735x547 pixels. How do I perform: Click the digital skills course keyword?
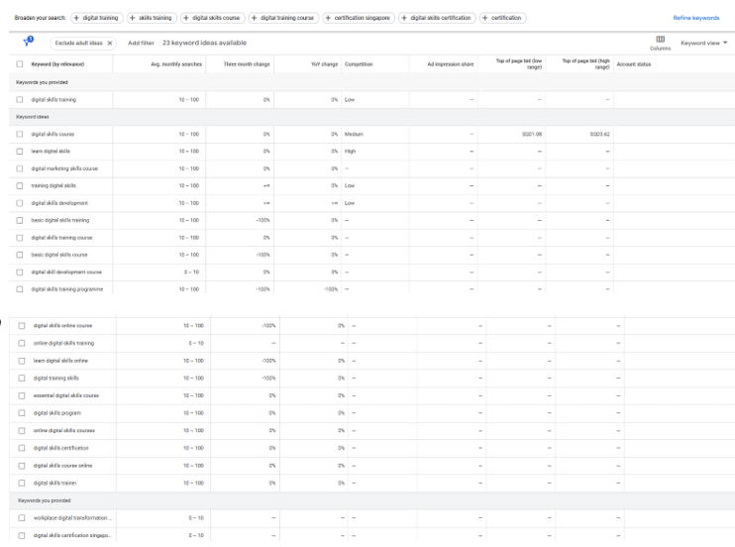pyautogui.click(x=52, y=134)
